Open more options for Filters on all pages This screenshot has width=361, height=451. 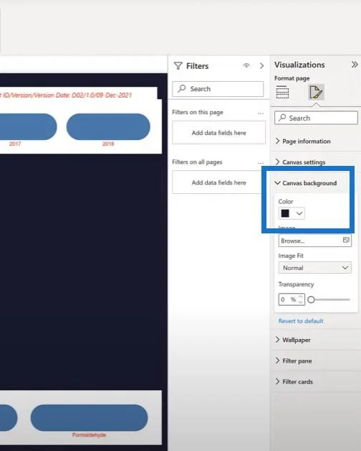(x=260, y=163)
